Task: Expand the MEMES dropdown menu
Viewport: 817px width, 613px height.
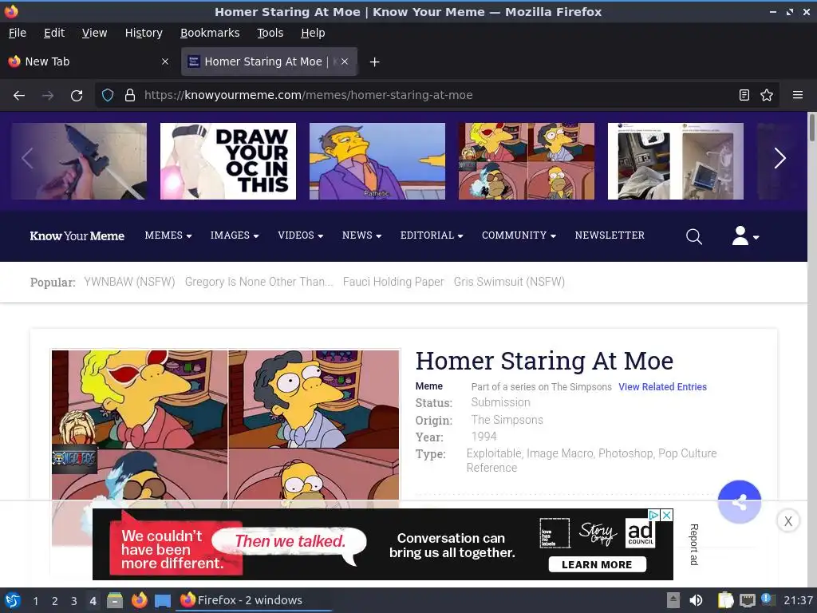Action: (168, 235)
